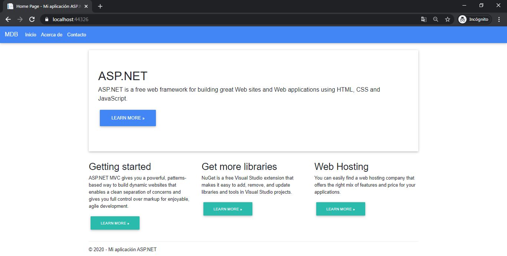Click the MDB brand link
The width and height of the screenshot is (507, 256).
[x=11, y=35]
